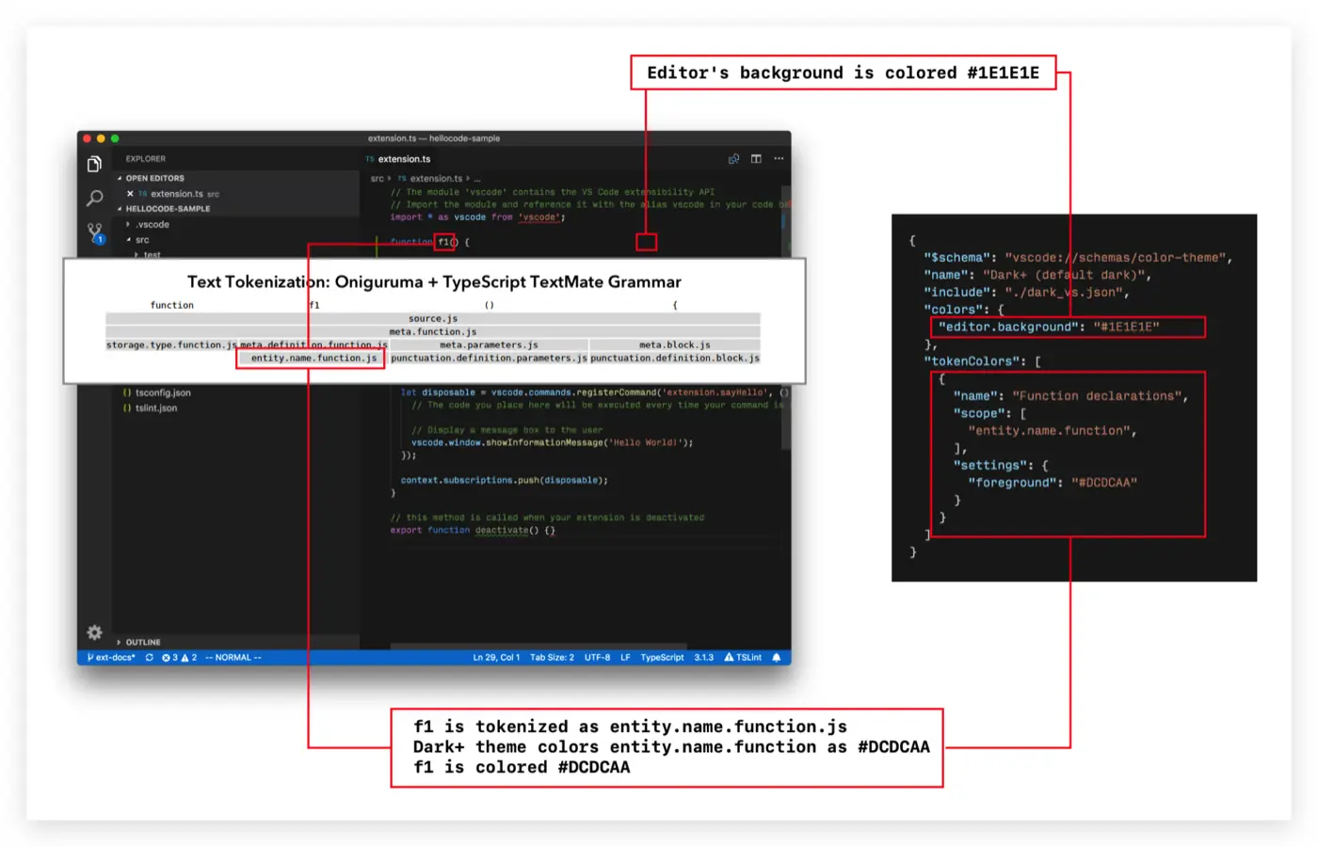Viewport: 1318px width, 847px height.
Task: Click the "name": "Dark+ (default dark)" line
Action: pos(1037,275)
